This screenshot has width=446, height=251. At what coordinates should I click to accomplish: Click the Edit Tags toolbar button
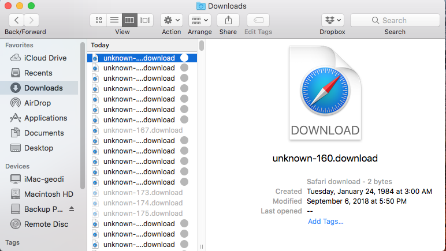(258, 20)
